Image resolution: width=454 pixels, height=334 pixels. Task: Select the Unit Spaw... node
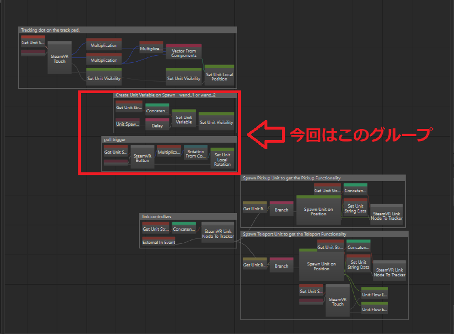127,123
